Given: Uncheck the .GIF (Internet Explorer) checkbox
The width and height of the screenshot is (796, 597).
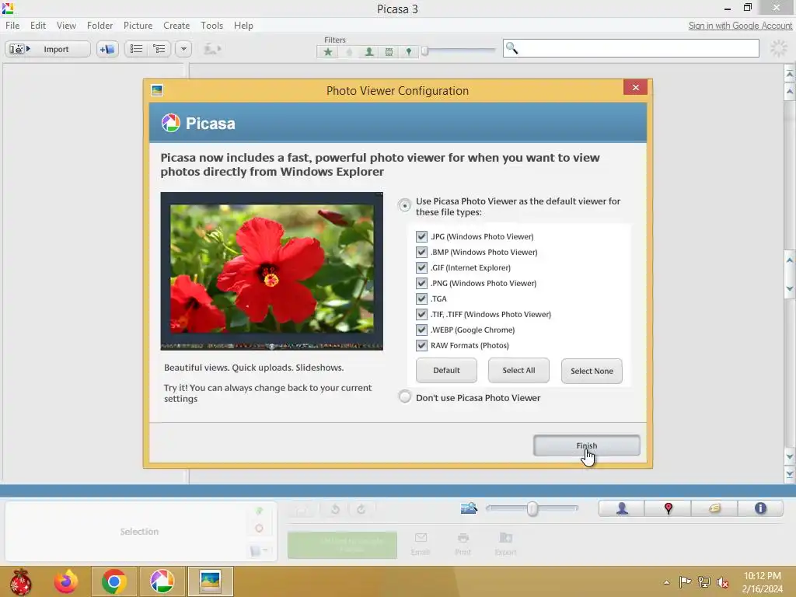Looking at the screenshot, I should (x=421, y=267).
